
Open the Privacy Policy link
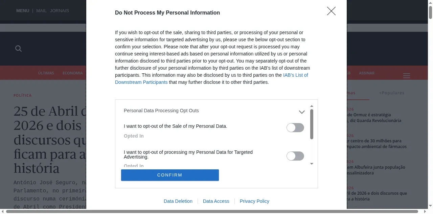254,201
